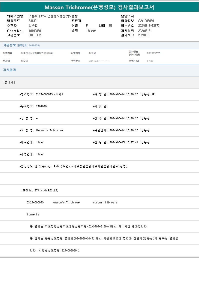Select the [병리과] department label
This screenshot has width=199, height=298.
[9, 82]
